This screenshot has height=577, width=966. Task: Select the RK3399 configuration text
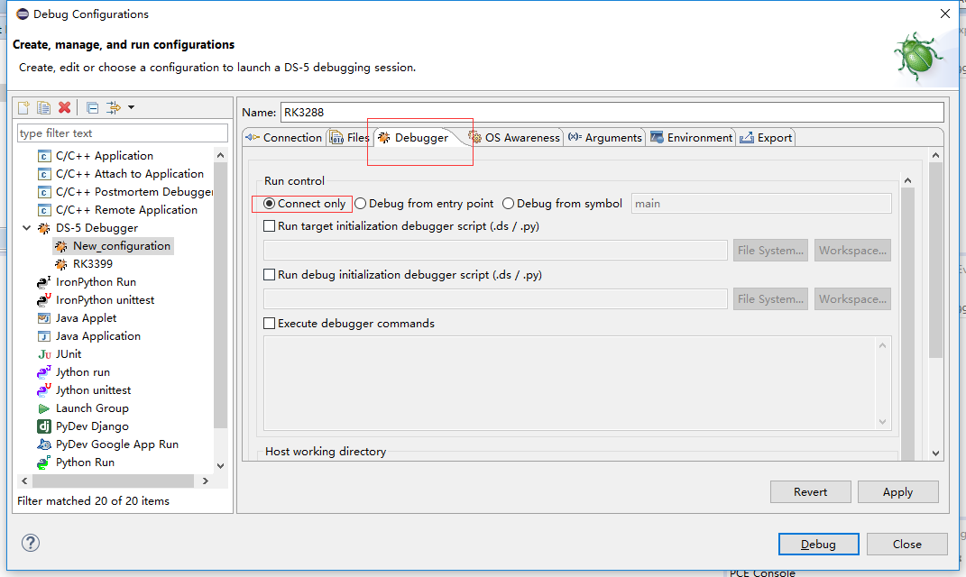click(93, 264)
